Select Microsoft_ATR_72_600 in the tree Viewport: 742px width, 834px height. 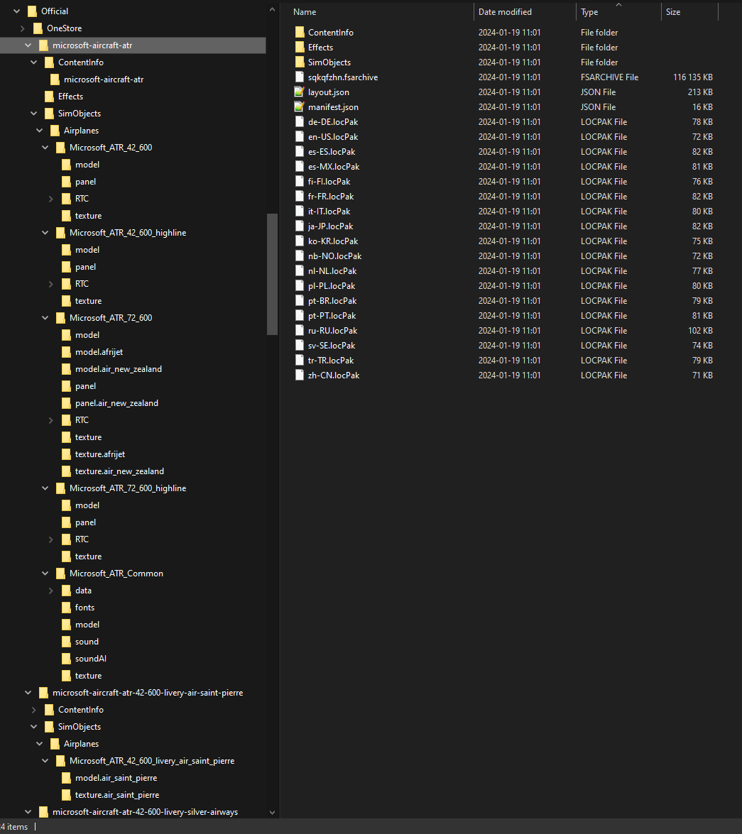[x=111, y=318]
